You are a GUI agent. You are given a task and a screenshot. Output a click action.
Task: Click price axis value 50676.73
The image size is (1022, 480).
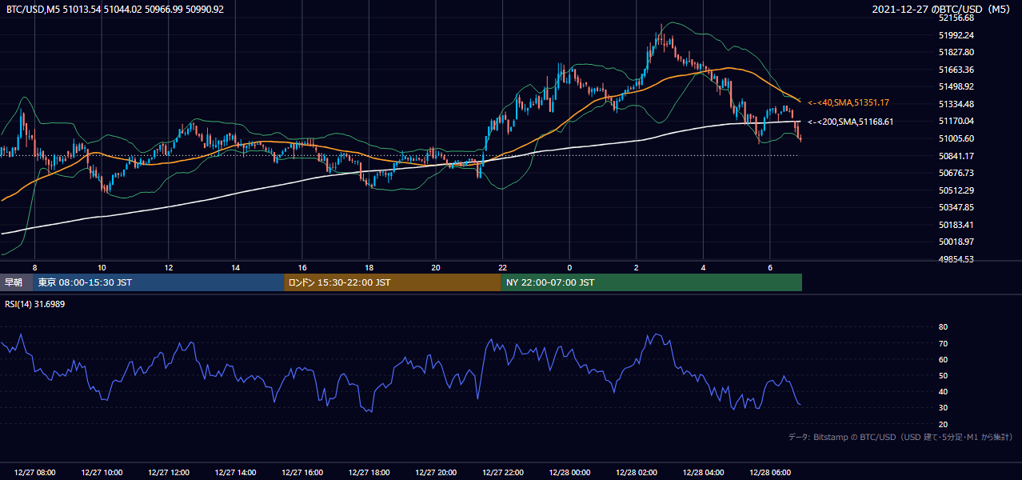pos(956,173)
